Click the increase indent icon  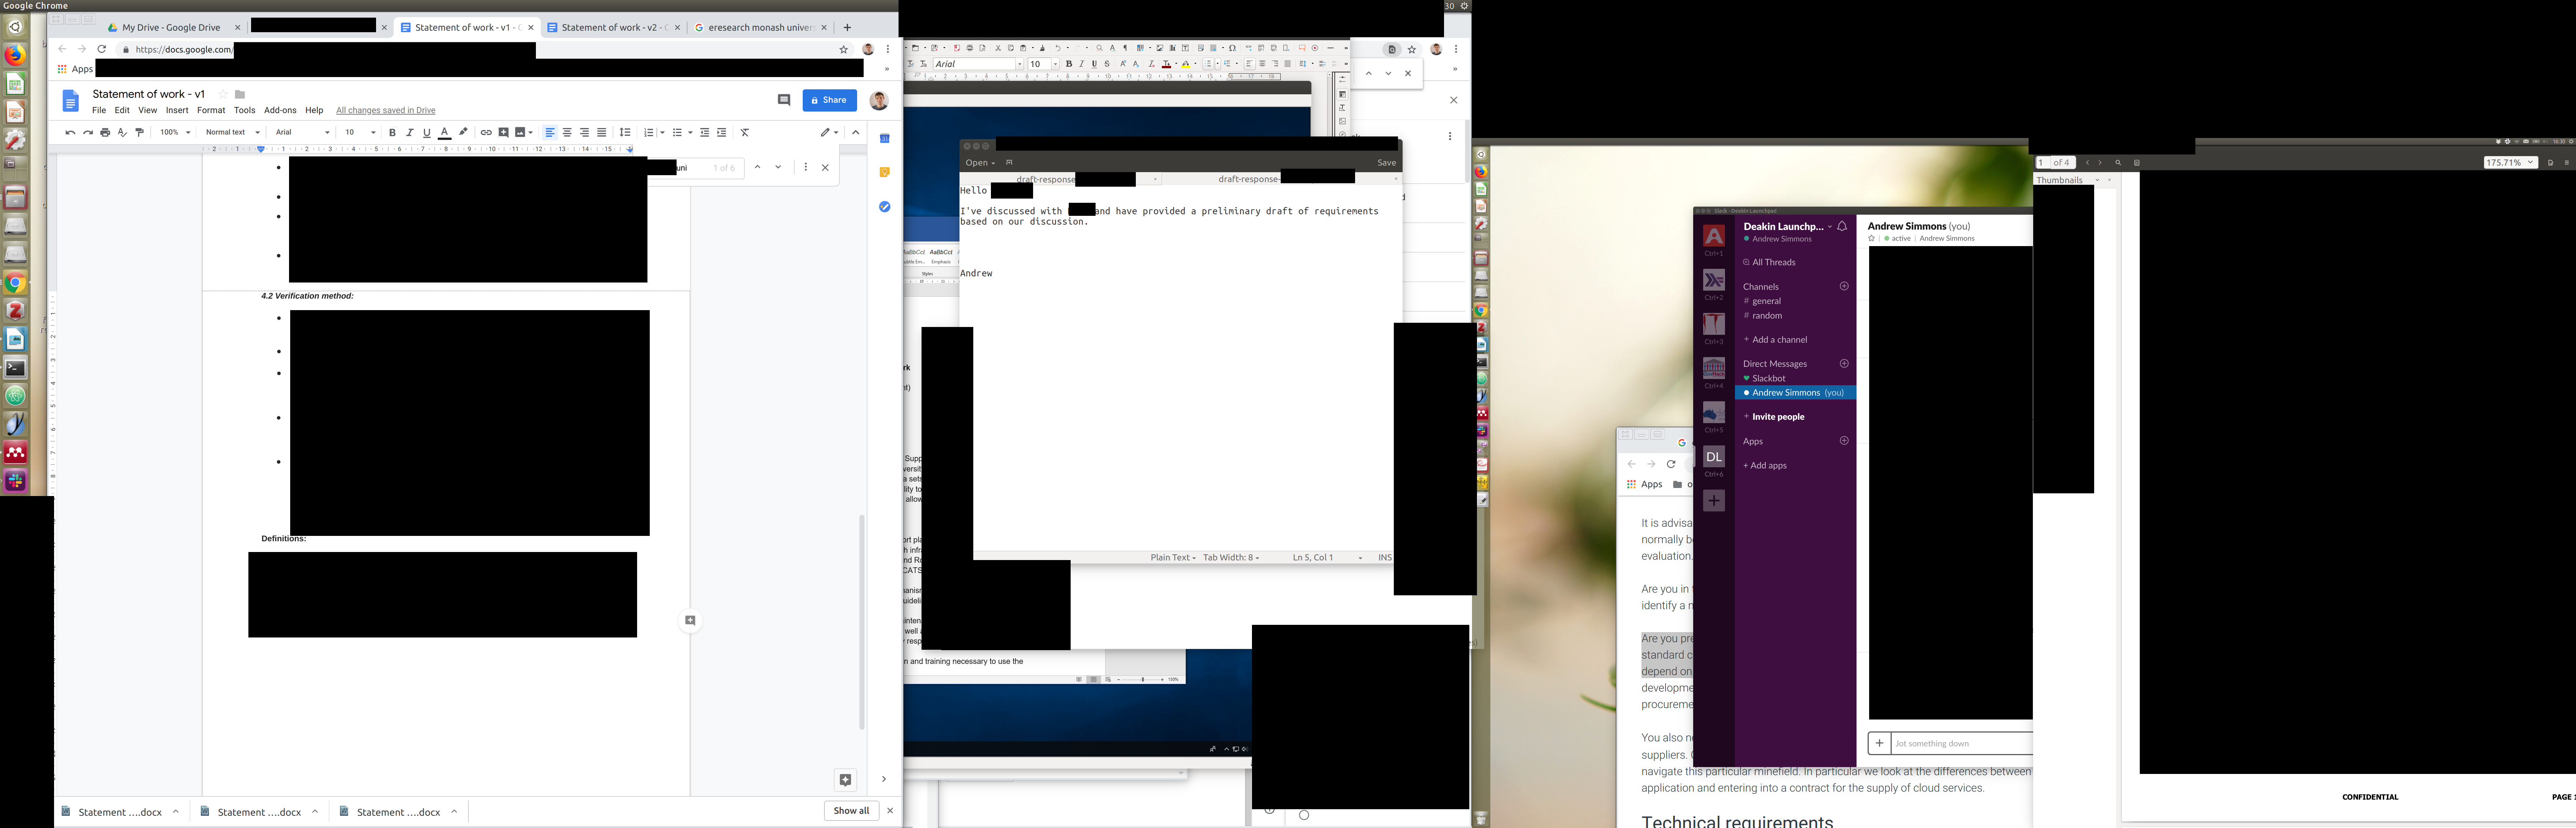722,132
